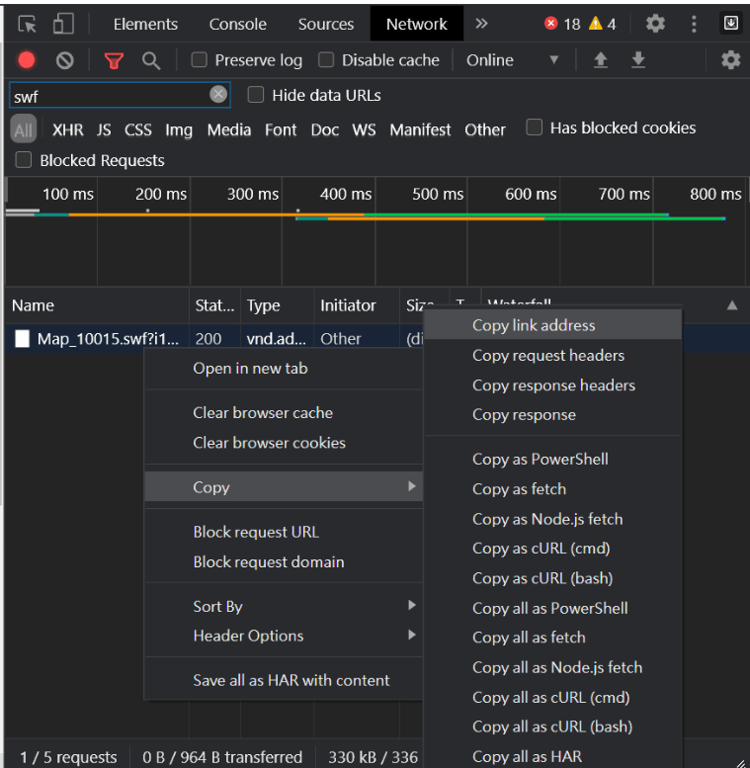Click the red error count icon
The image size is (750, 768).
(x=550, y=23)
